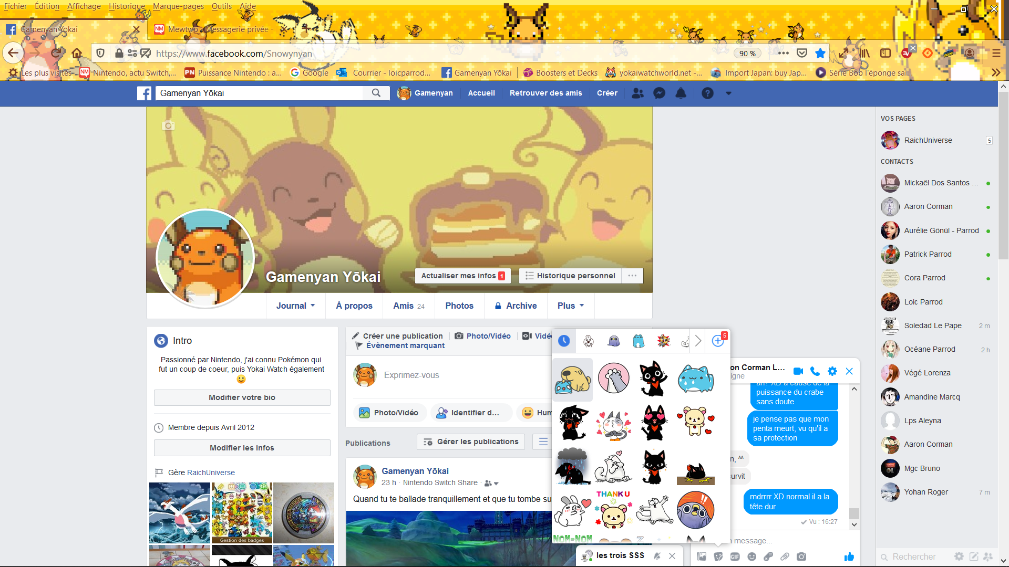Click the Modifier les infos button
The width and height of the screenshot is (1009, 567).
click(242, 448)
